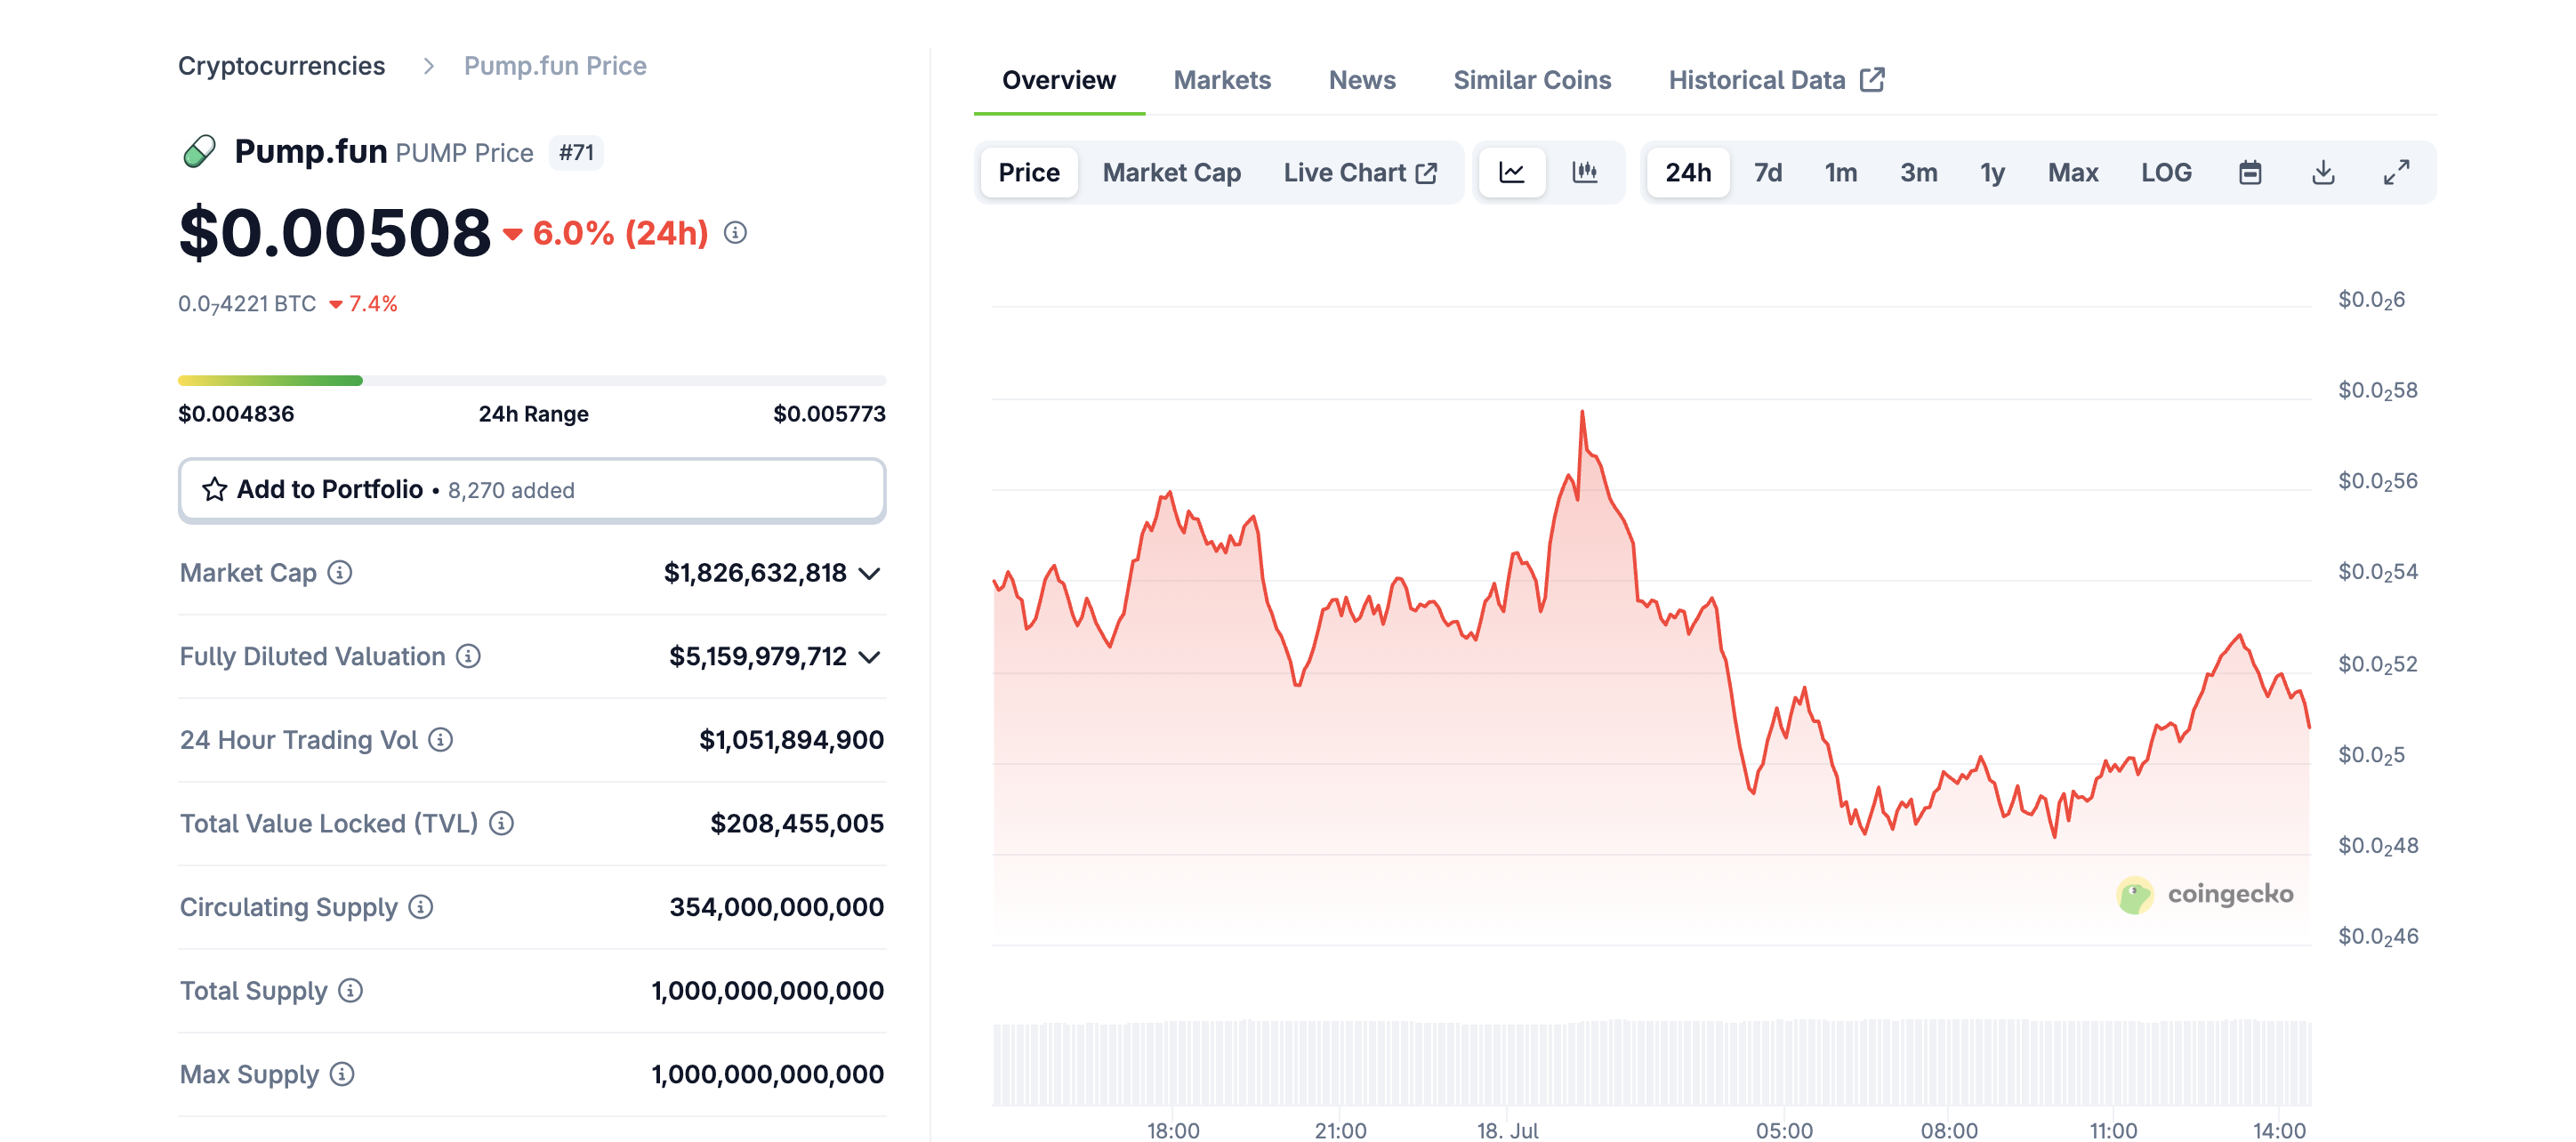
Task: Click the 7.4% BTC change text
Action: 372,304
